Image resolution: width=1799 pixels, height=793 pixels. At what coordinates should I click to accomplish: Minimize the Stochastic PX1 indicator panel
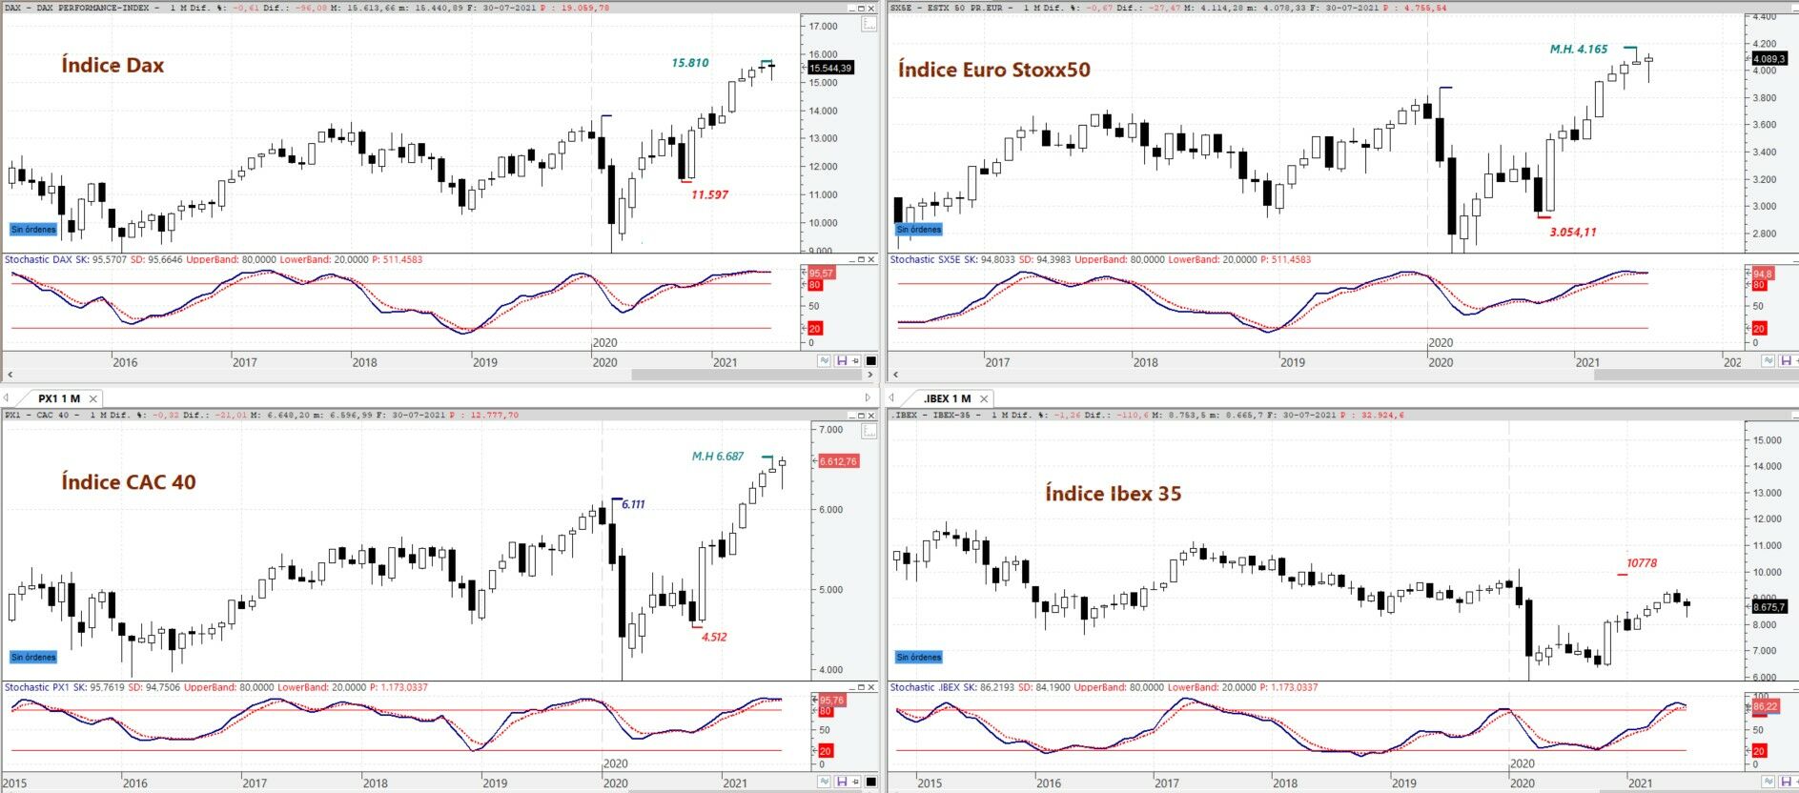tap(851, 687)
